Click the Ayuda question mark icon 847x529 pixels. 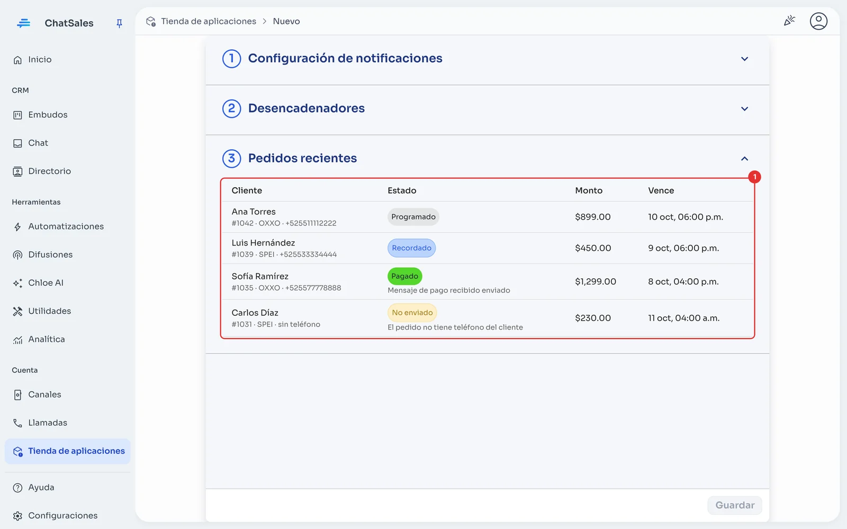[x=17, y=488]
